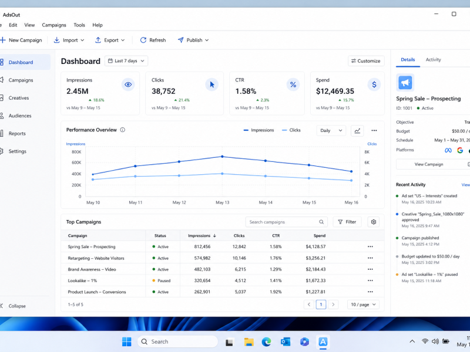Open Outlook from the taskbar
Screen dimensions: 470x352
(286, 341)
